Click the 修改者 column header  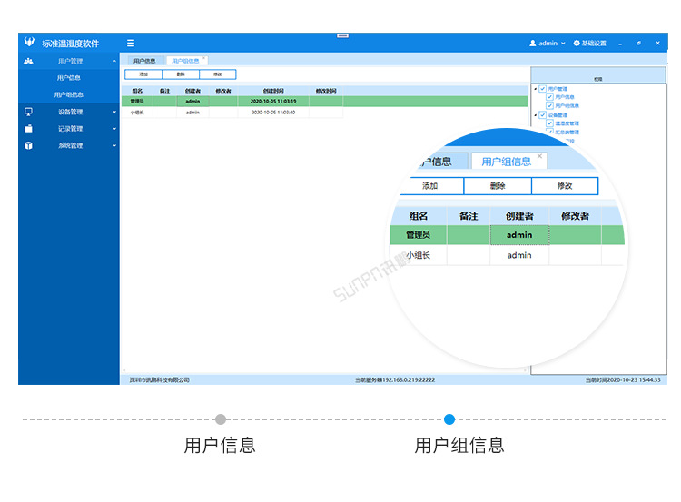tap(223, 91)
